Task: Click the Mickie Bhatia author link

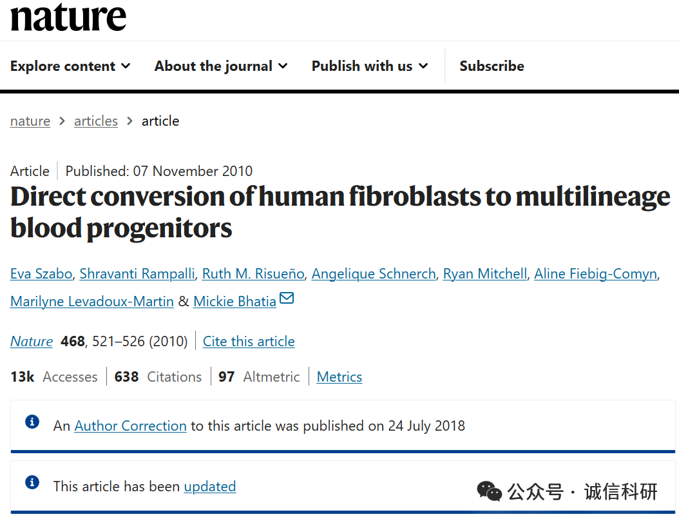Action: point(234,302)
